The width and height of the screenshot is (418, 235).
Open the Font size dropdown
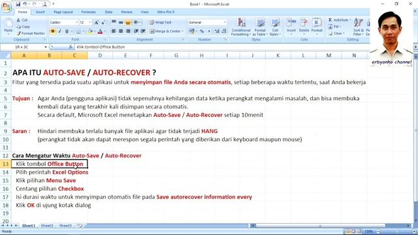pos(90,22)
